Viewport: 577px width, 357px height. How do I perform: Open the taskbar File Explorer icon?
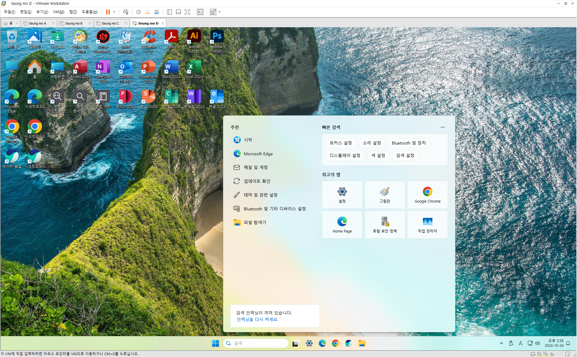(362, 343)
